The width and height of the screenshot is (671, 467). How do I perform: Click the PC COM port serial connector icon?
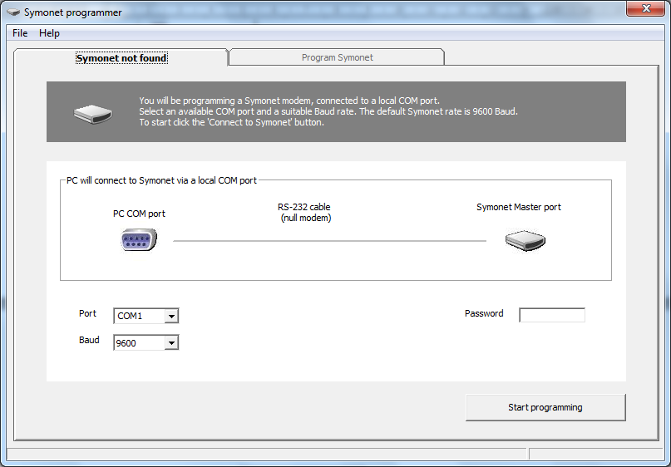(x=139, y=239)
